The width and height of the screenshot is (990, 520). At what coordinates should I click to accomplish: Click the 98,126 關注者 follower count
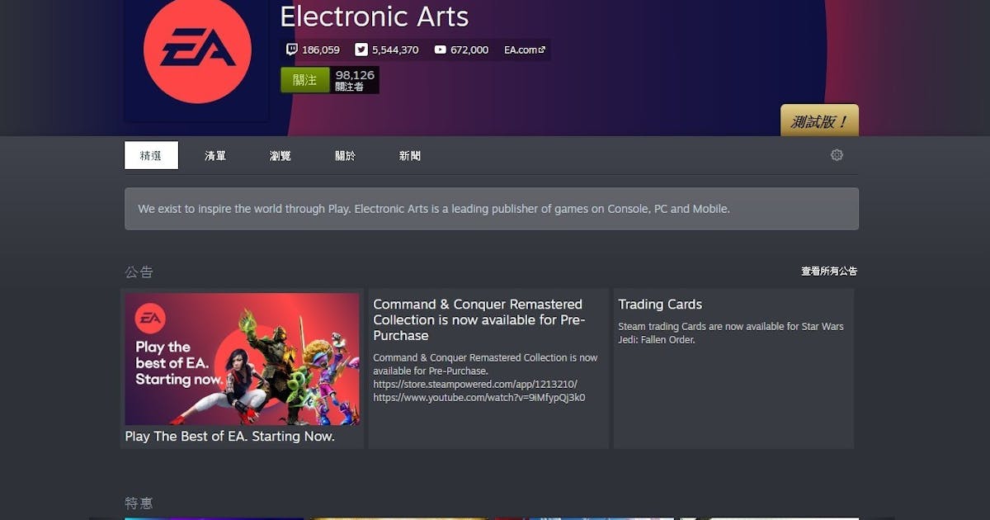pyautogui.click(x=355, y=80)
